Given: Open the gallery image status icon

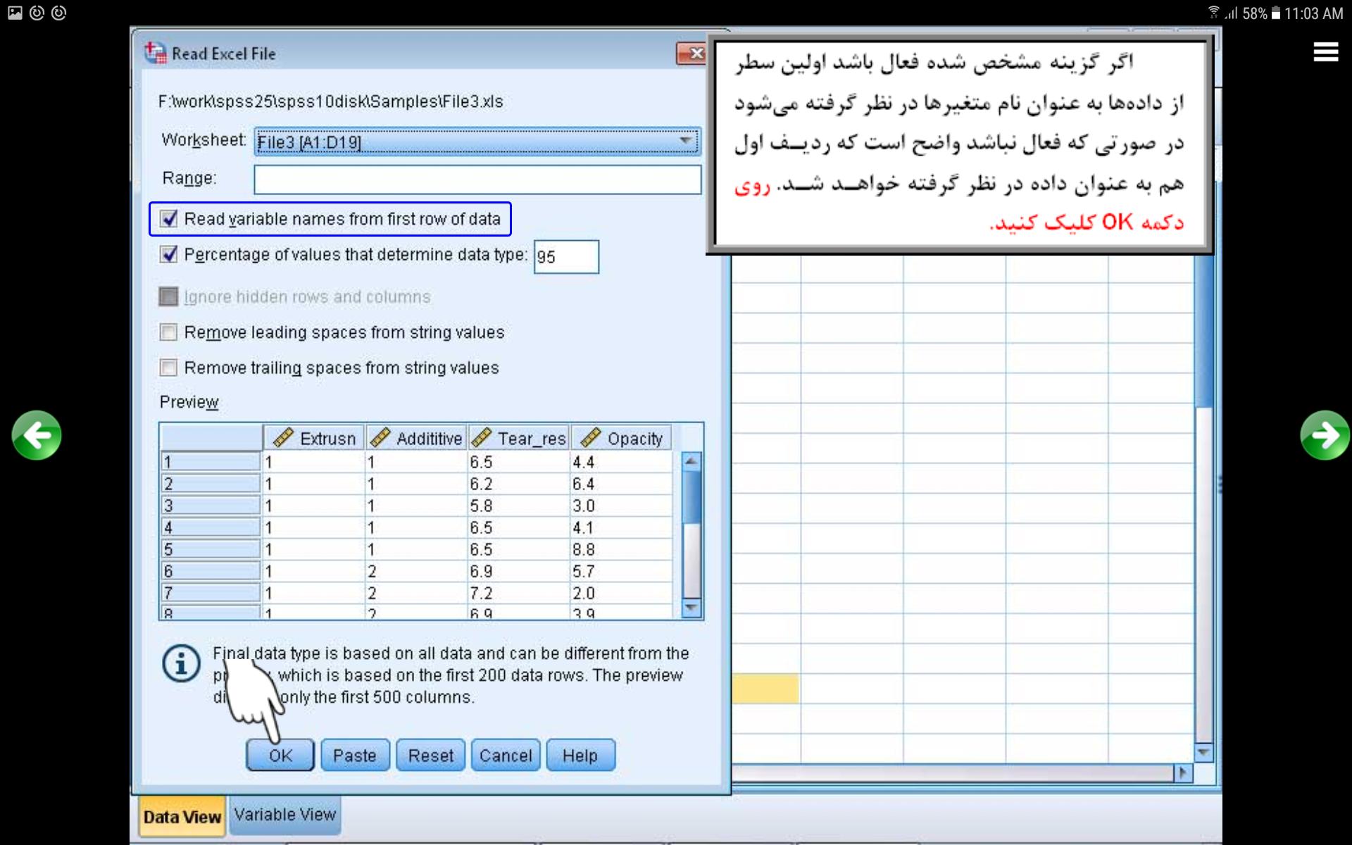Looking at the screenshot, I should pyautogui.click(x=15, y=13).
